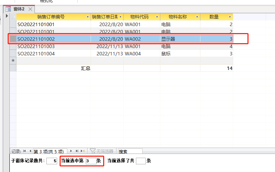Click the WA004 material code cell
Screen dimensions: 275x172
click(x=142, y=54)
